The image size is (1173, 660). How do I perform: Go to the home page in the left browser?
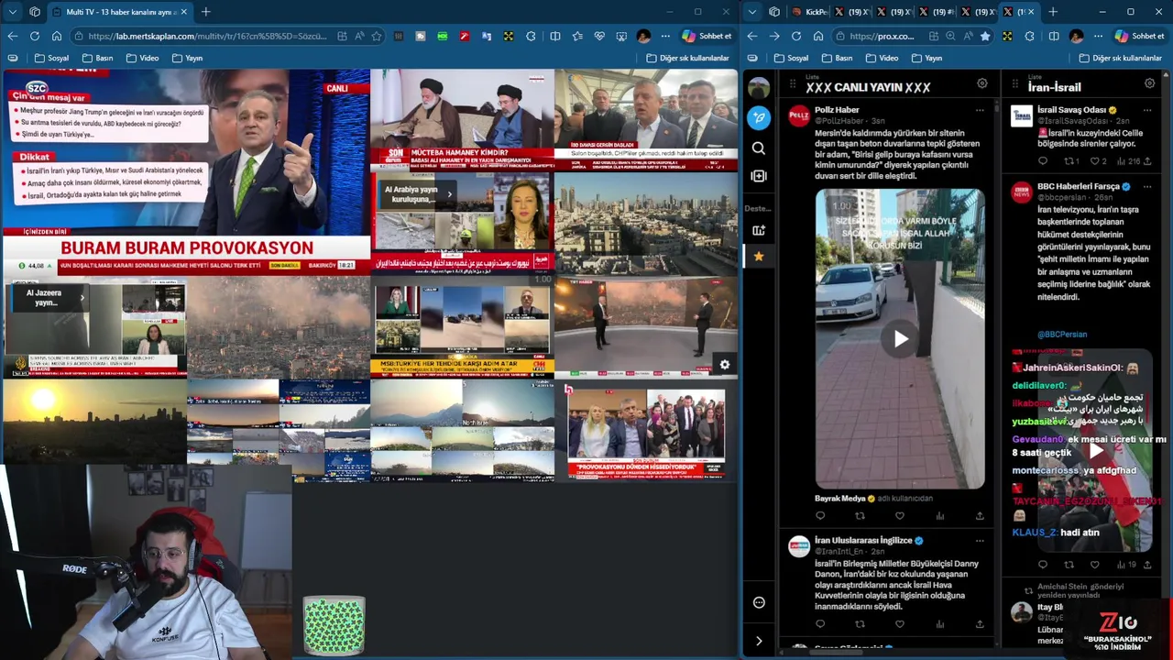tap(57, 36)
